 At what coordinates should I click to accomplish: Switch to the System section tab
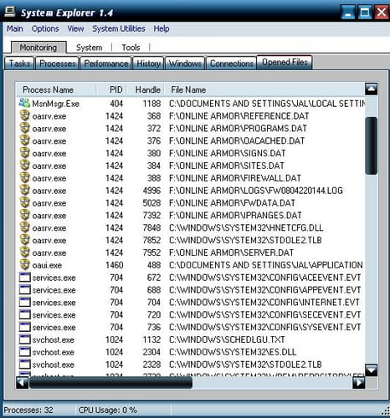[90, 48]
